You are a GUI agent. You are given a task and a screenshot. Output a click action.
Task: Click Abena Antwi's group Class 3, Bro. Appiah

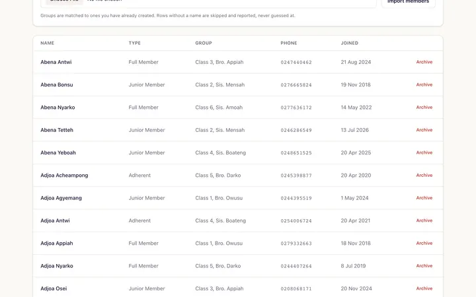[x=219, y=62]
